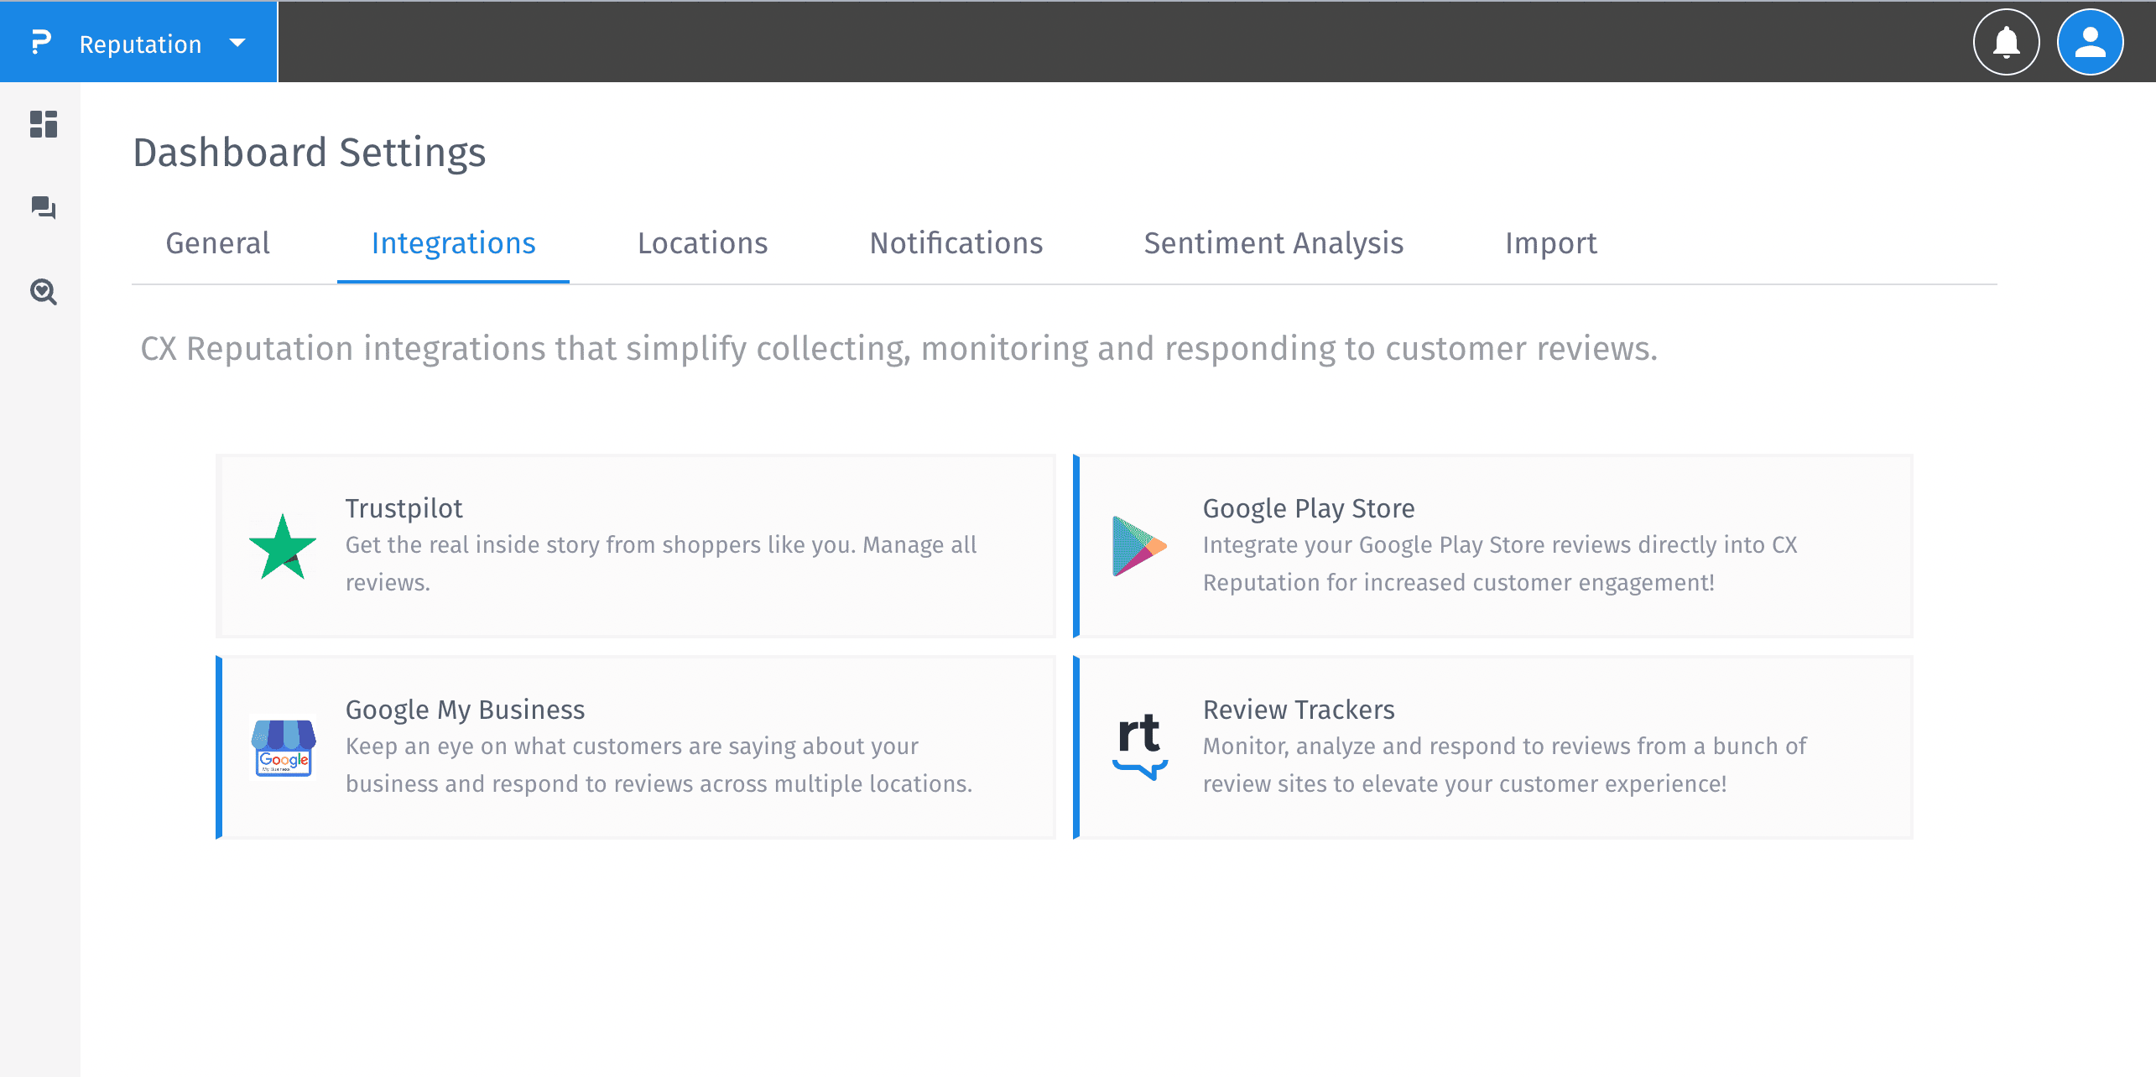Expand the Reputation product dropdown arrow
The width and height of the screenshot is (2156, 1077).
coord(237,43)
